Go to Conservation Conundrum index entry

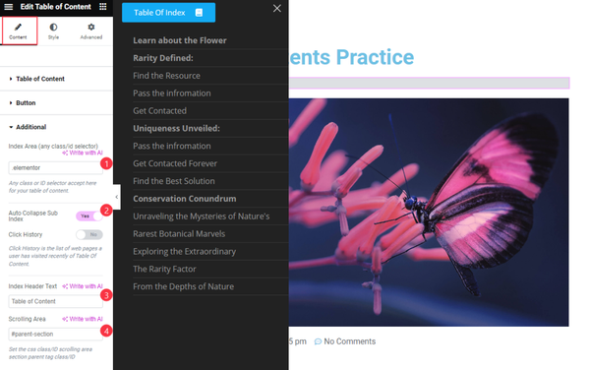point(185,199)
